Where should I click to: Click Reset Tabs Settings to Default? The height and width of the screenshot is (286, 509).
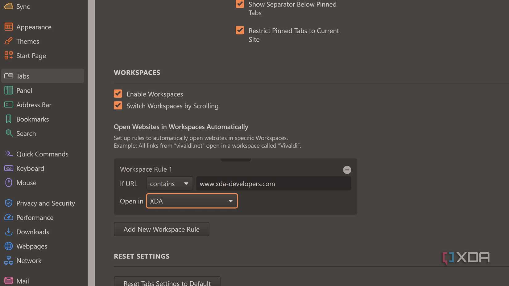tap(167, 282)
